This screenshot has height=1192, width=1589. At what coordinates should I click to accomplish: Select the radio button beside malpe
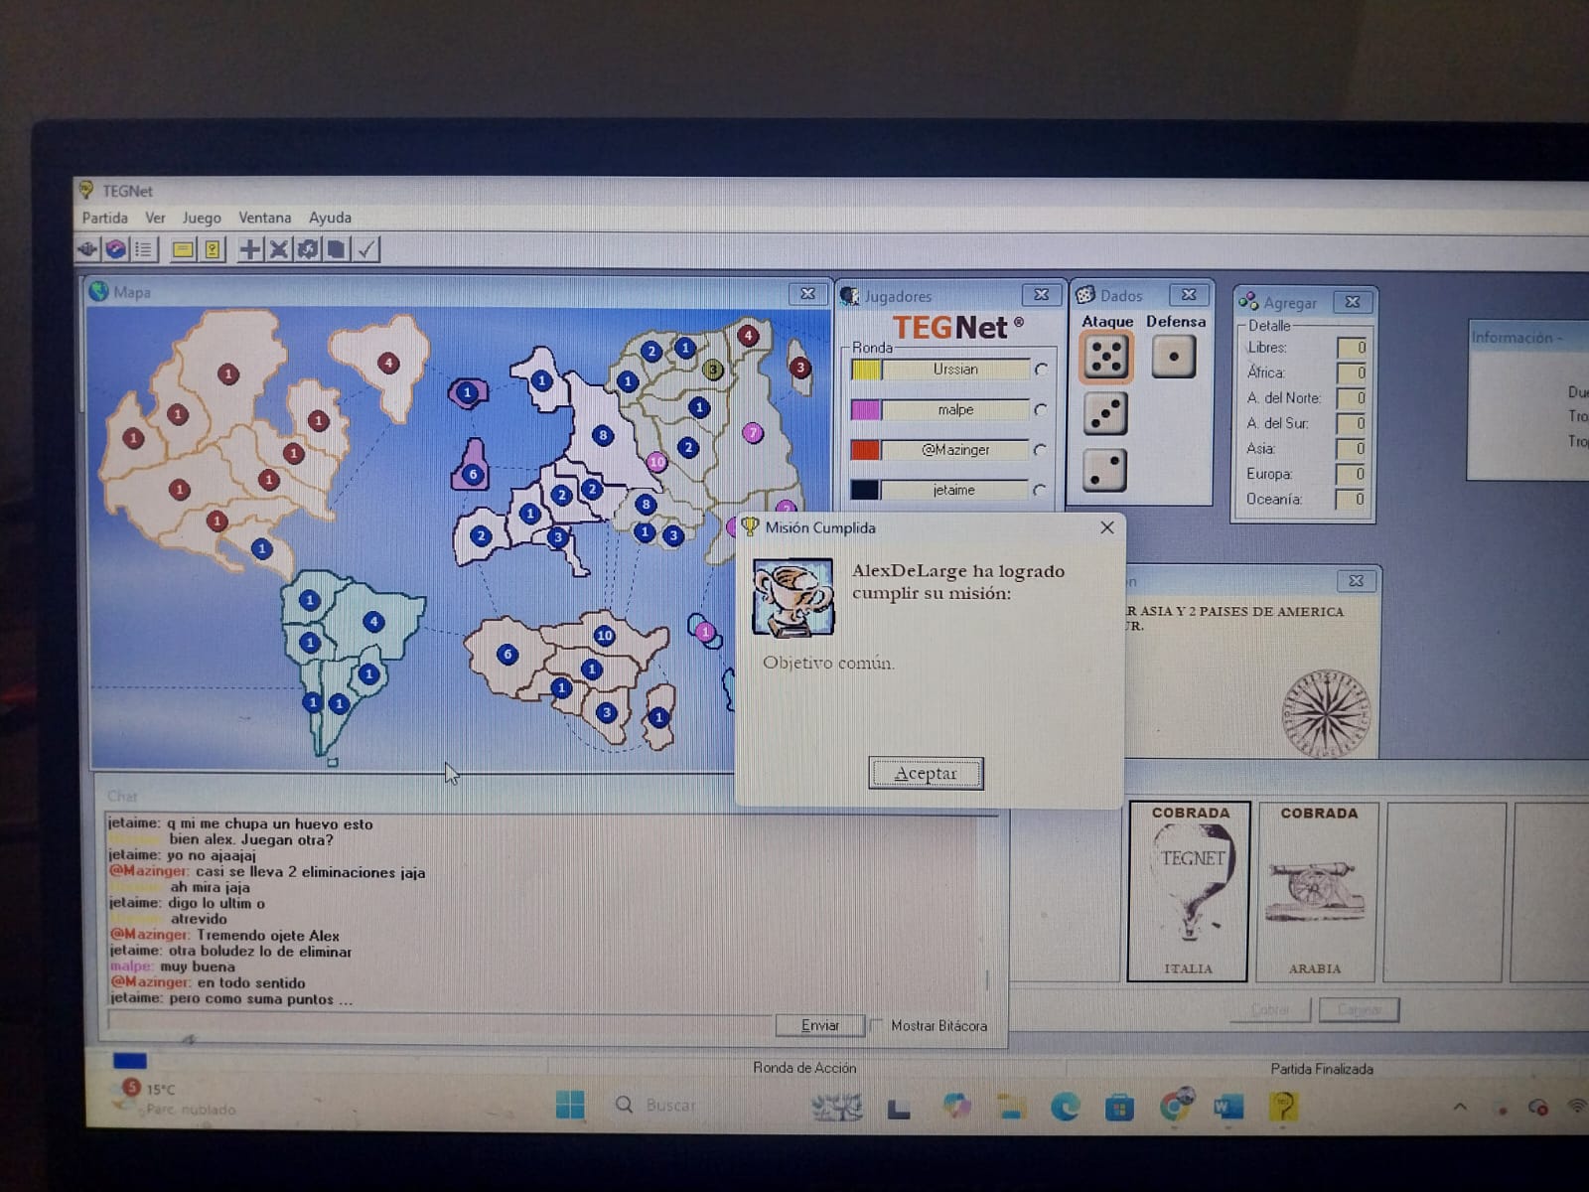point(1041,409)
